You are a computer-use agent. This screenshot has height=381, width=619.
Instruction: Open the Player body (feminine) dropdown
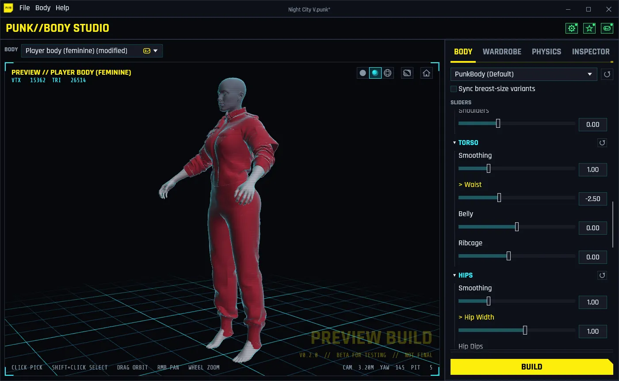[92, 51]
